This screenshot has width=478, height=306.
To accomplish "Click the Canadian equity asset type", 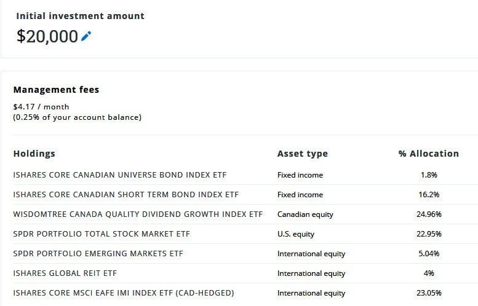I will pos(305,214).
